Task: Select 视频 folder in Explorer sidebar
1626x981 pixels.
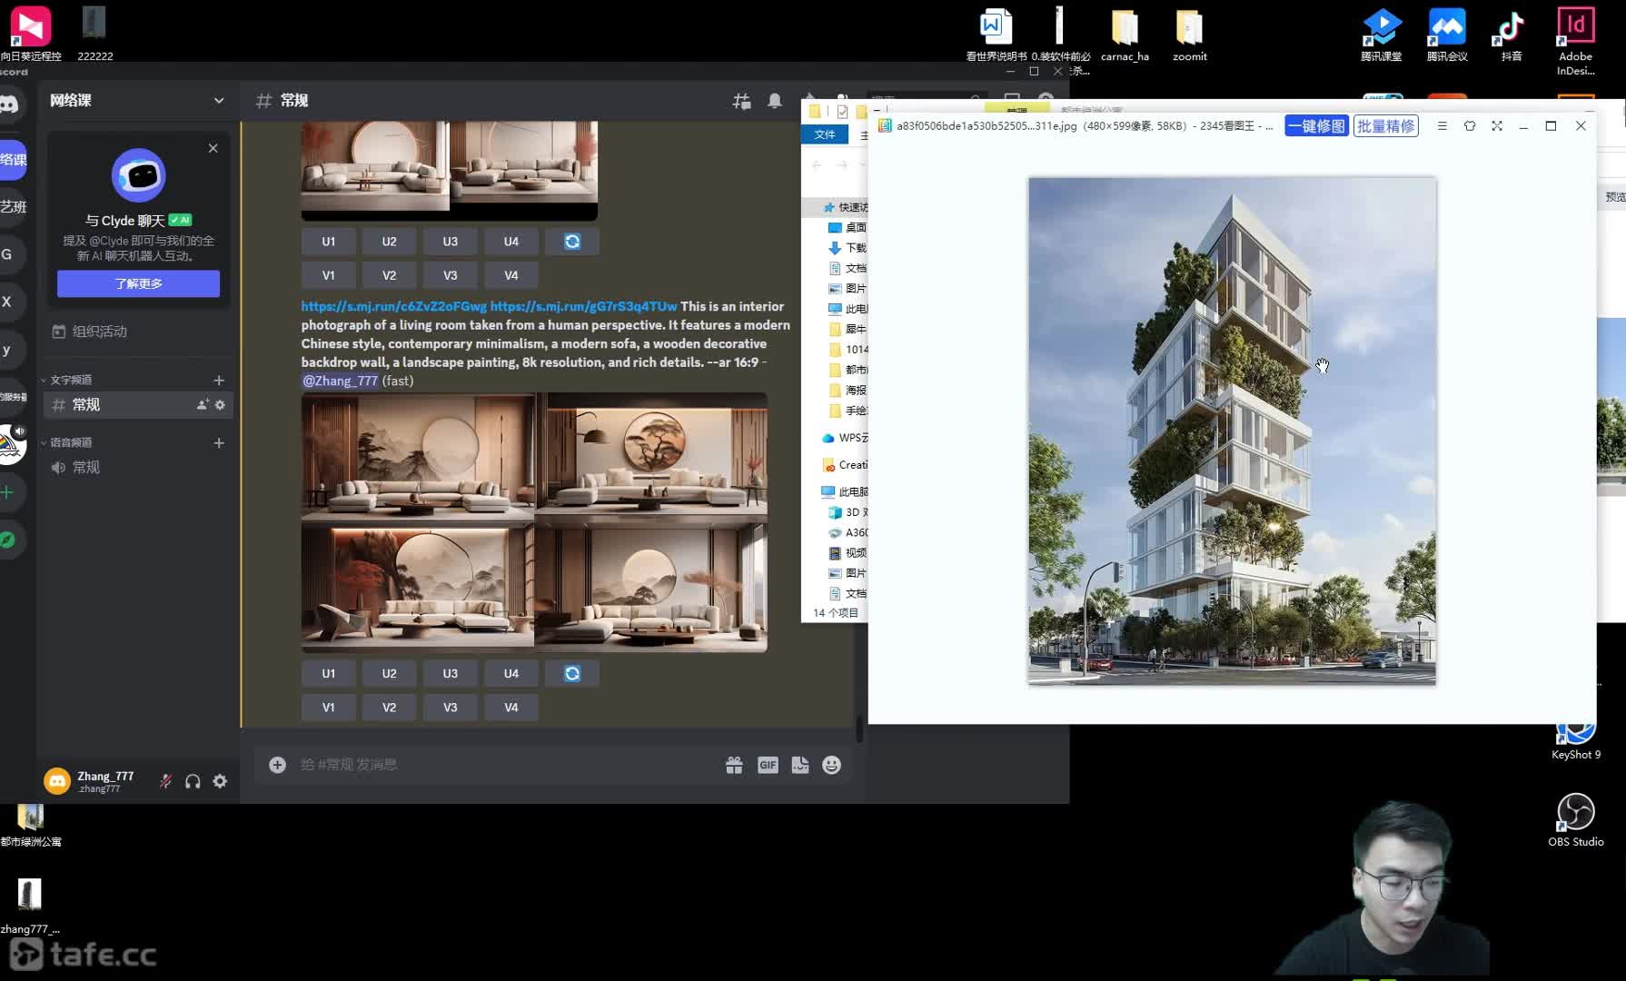Action: tap(848, 553)
